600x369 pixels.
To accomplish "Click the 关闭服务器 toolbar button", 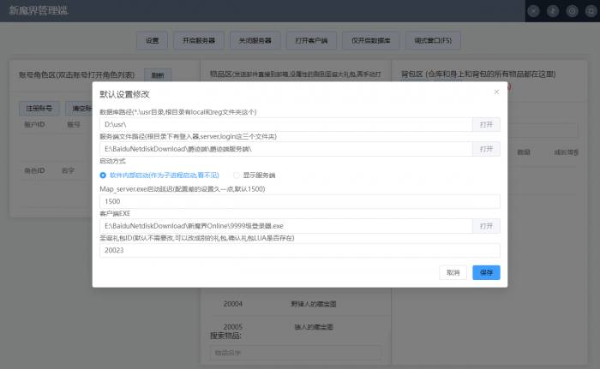I will (x=255, y=40).
